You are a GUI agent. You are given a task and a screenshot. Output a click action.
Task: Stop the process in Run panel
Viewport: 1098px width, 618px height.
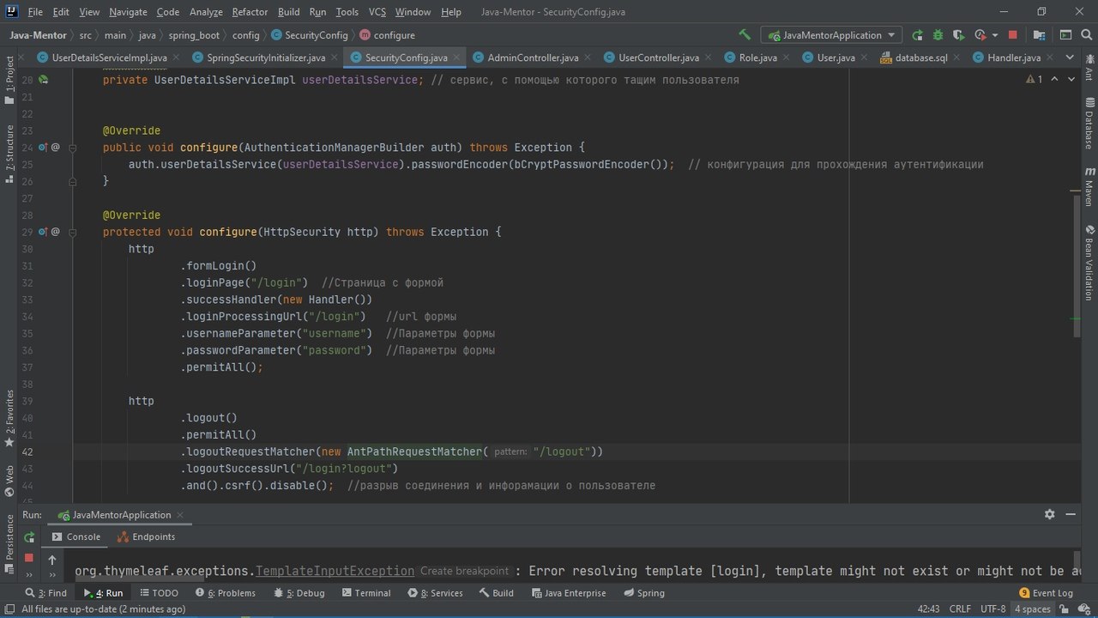tap(29, 557)
